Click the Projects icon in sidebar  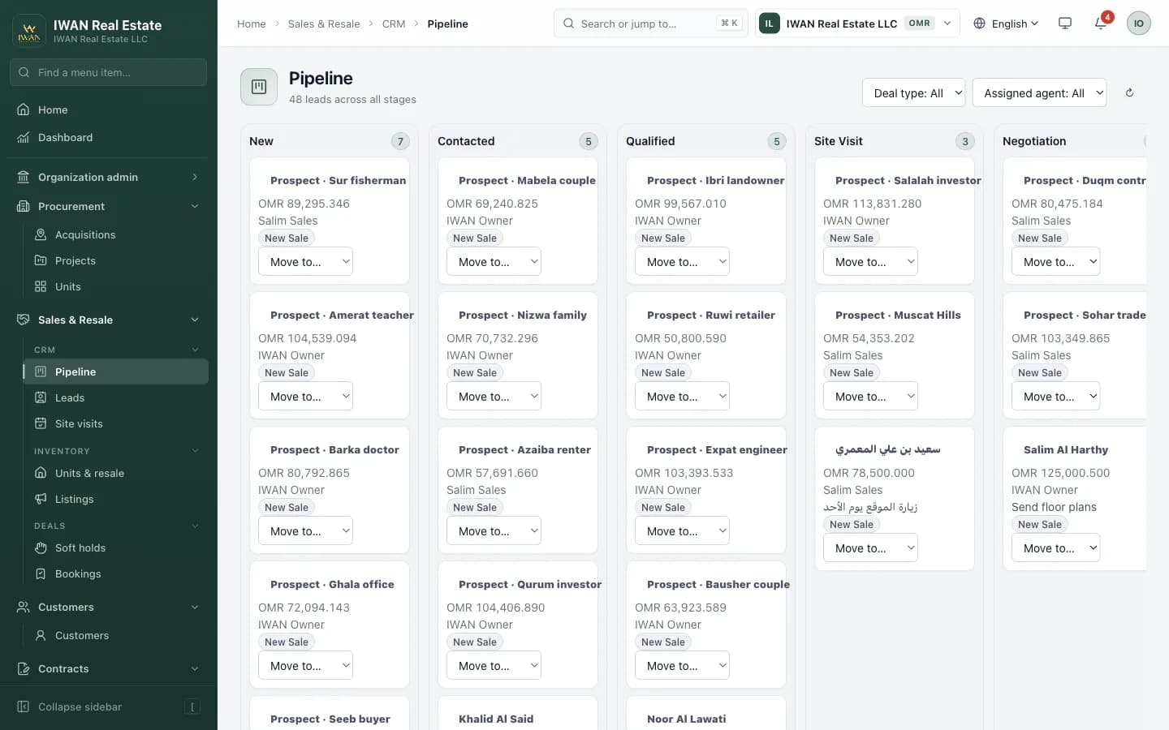click(x=41, y=260)
